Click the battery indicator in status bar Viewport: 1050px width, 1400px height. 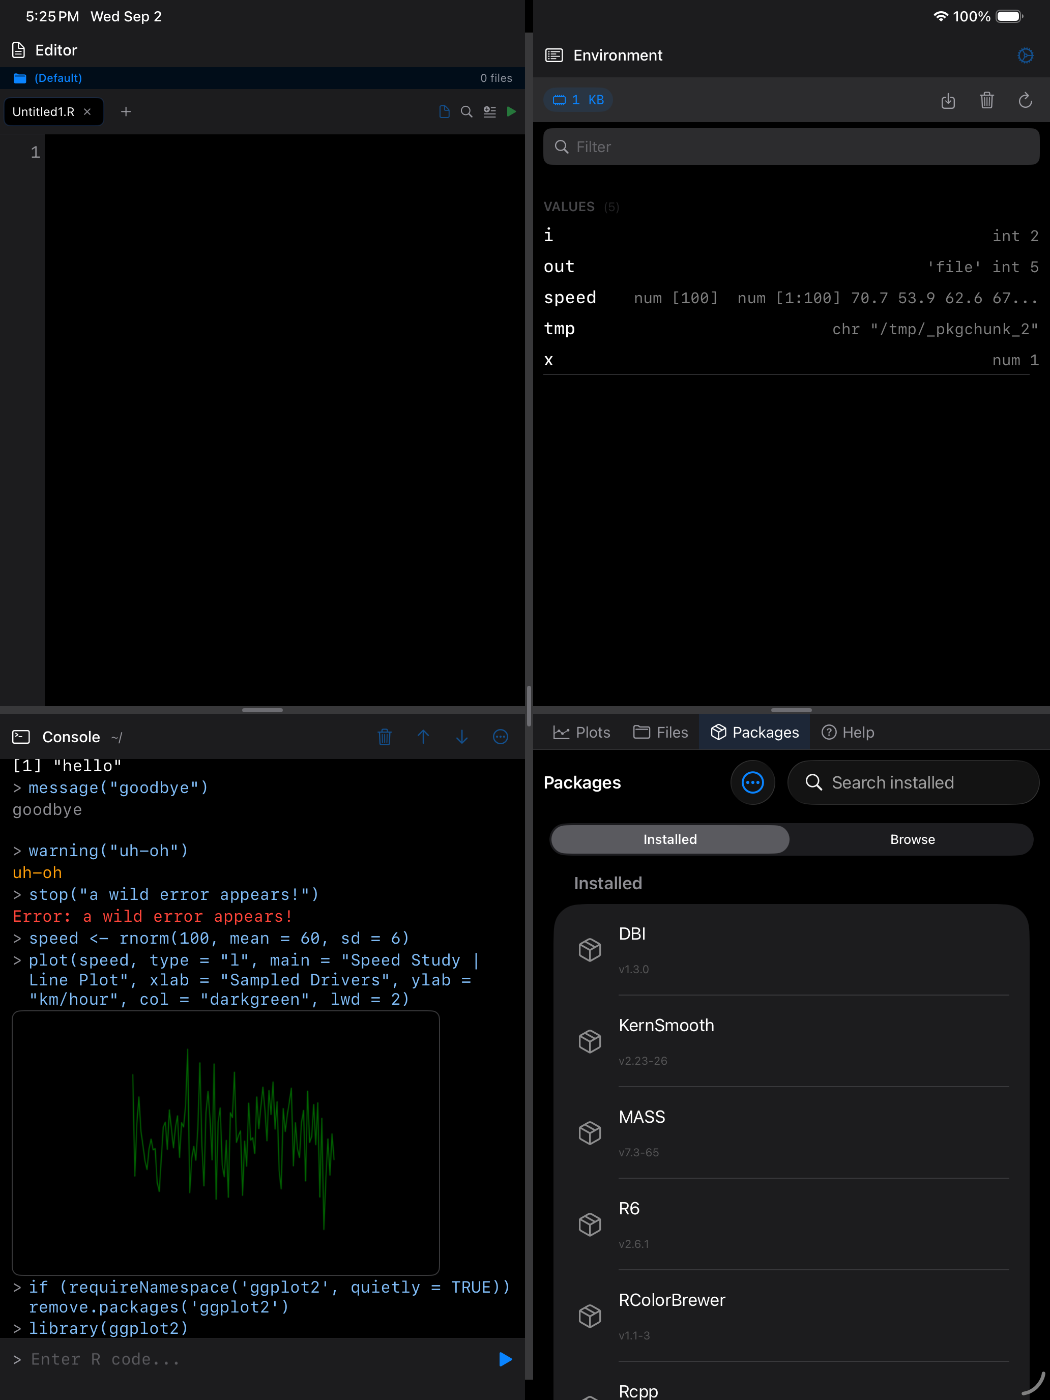1009,16
